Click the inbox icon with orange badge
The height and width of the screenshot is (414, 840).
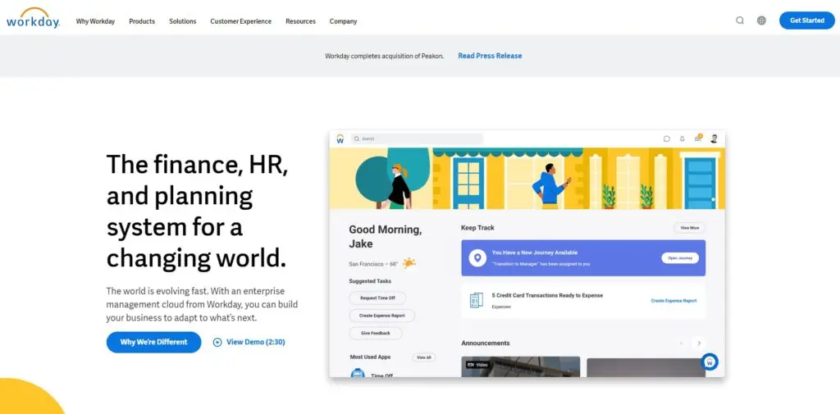coord(697,139)
